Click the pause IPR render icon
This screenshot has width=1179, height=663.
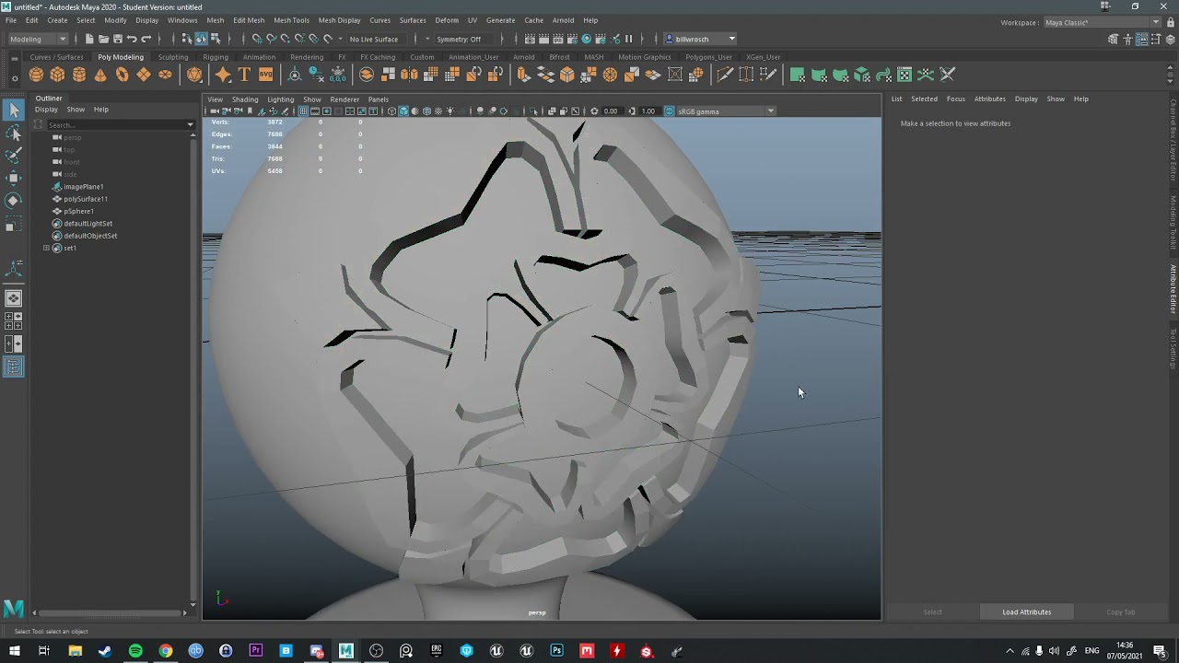pyautogui.click(x=629, y=39)
